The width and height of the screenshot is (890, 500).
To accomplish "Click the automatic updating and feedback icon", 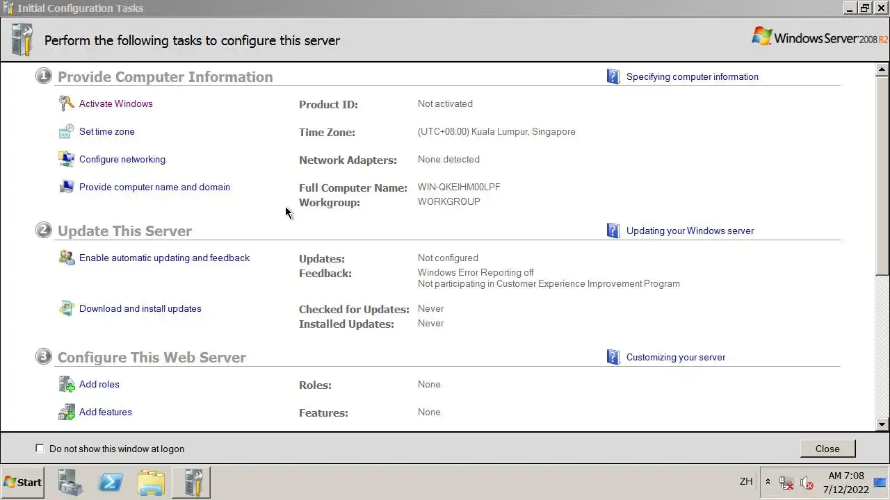I will click(66, 258).
